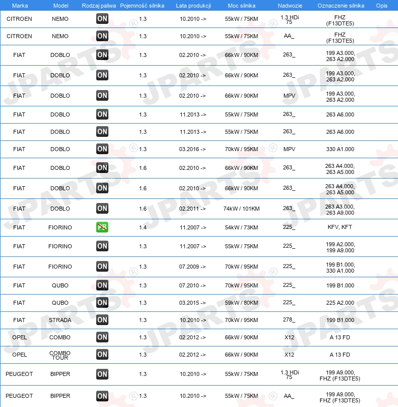
Task: Click the 330 A1.000 engine code in Doblo row
Action: coord(340,149)
